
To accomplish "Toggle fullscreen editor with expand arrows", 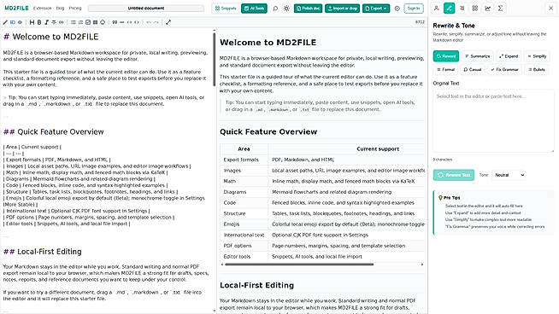I will (x=168, y=22).
